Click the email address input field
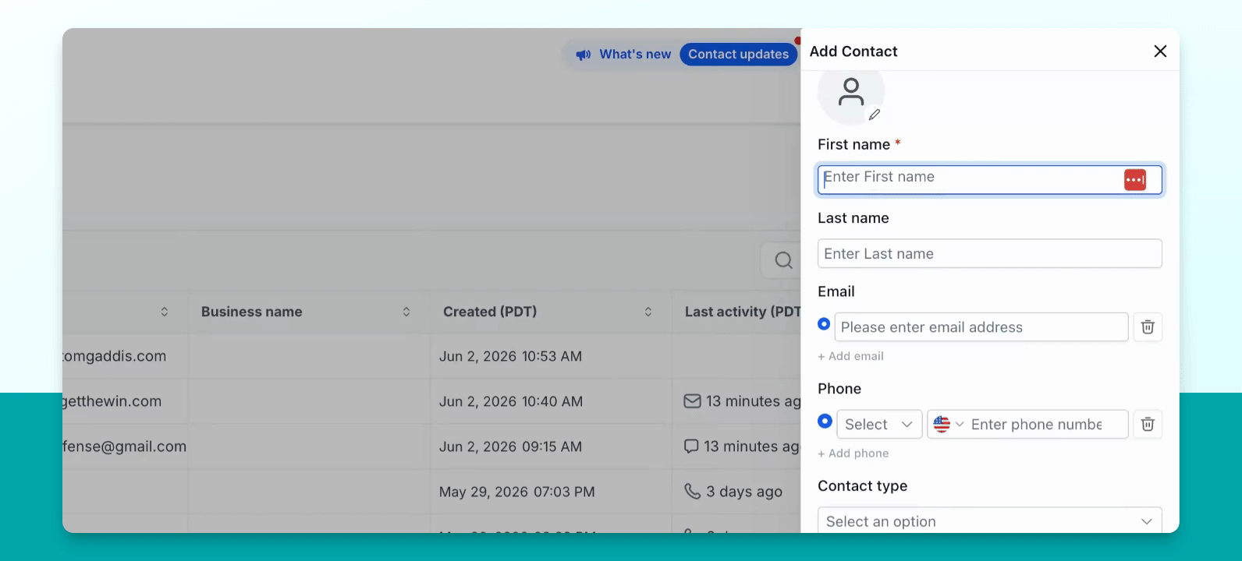The width and height of the screenshot is (1242, 561). pyautogui.click(x=981, y=327)
